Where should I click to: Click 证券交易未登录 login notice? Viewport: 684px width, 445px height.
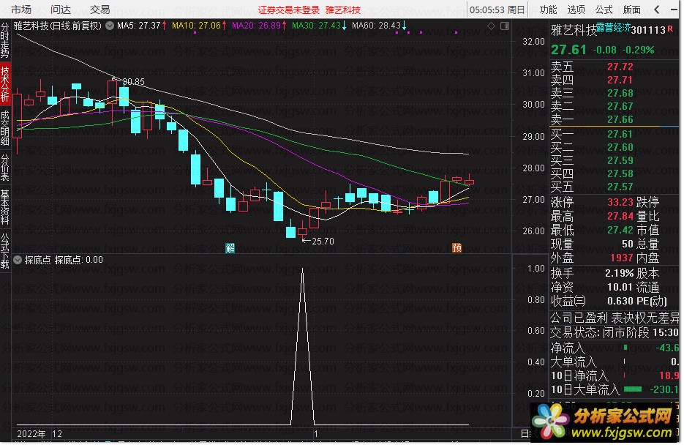tap(289, 10)
